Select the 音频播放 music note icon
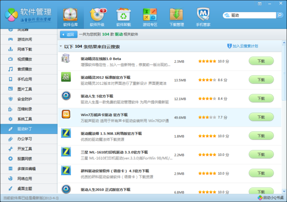 (x=11, y=69)
